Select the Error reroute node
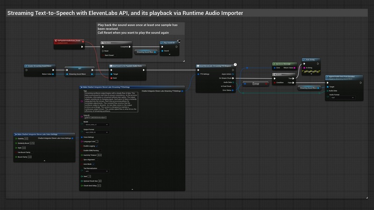Viewport: 374px width, 210px height. 255,84
